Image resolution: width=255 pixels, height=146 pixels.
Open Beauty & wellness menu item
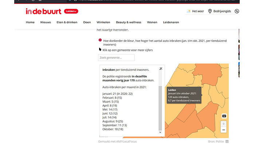coord(129,22)
